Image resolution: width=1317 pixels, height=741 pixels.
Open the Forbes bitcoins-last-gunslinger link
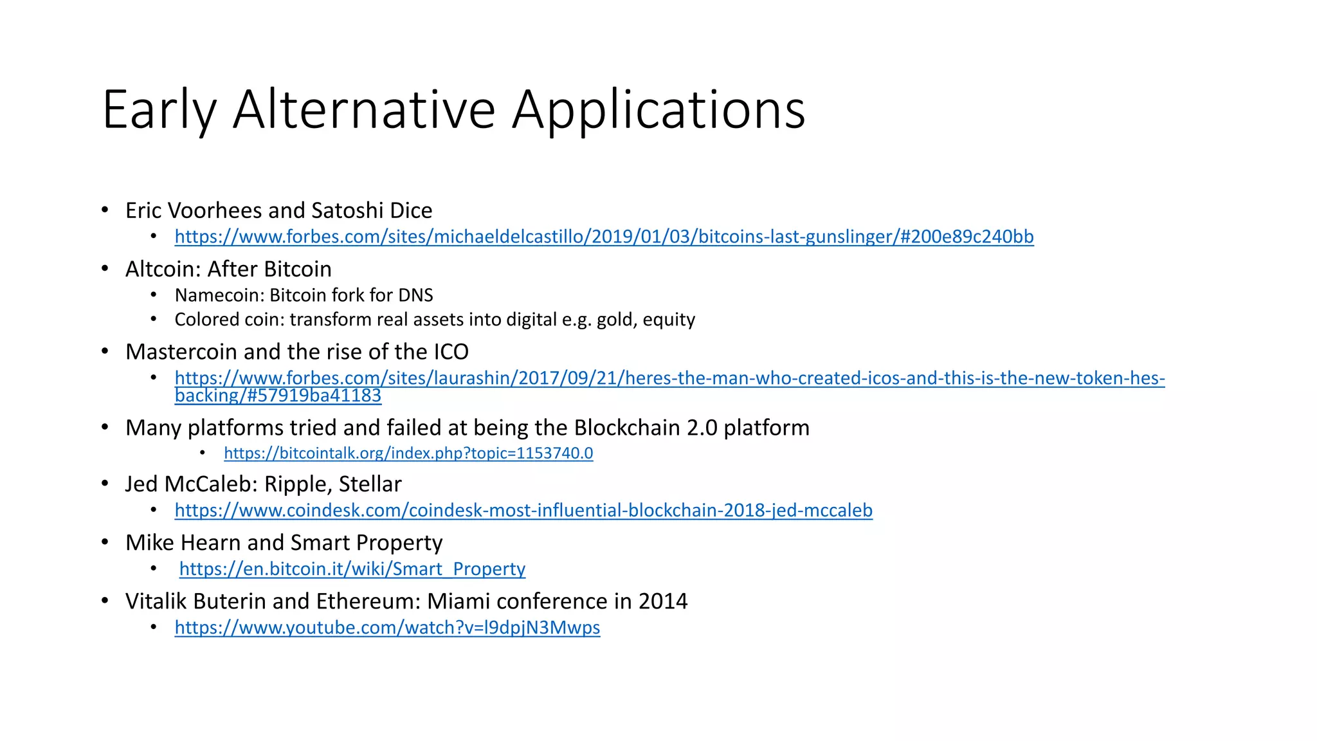604,237
